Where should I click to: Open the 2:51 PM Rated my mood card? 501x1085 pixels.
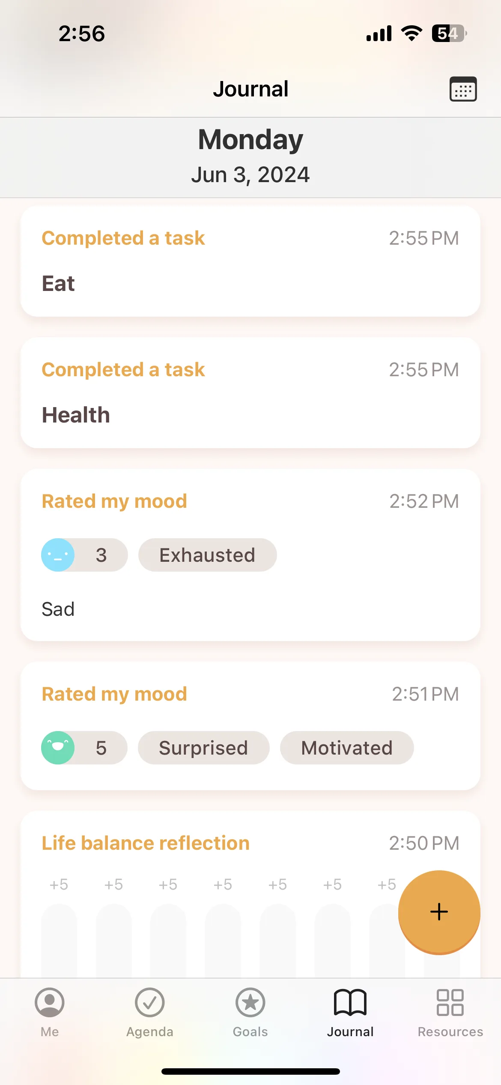pos(250,726)
